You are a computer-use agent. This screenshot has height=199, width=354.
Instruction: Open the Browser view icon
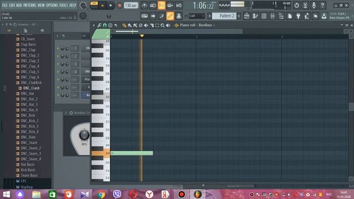point(281,16)
